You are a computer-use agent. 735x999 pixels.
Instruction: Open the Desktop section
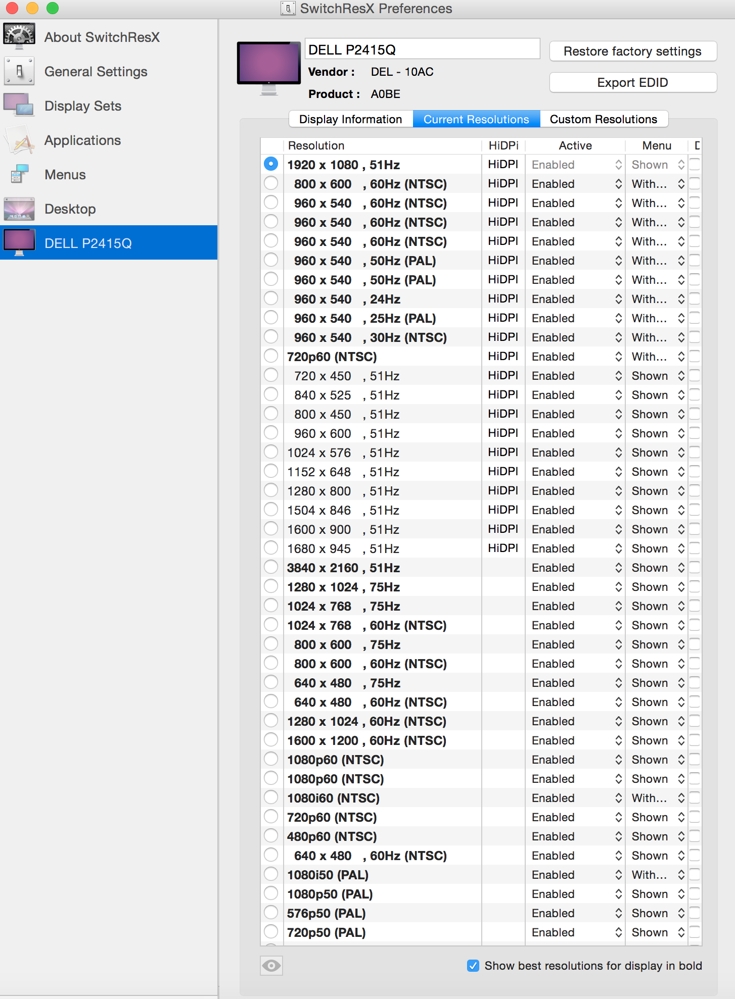pyautogui.click(x=109, y=209)
